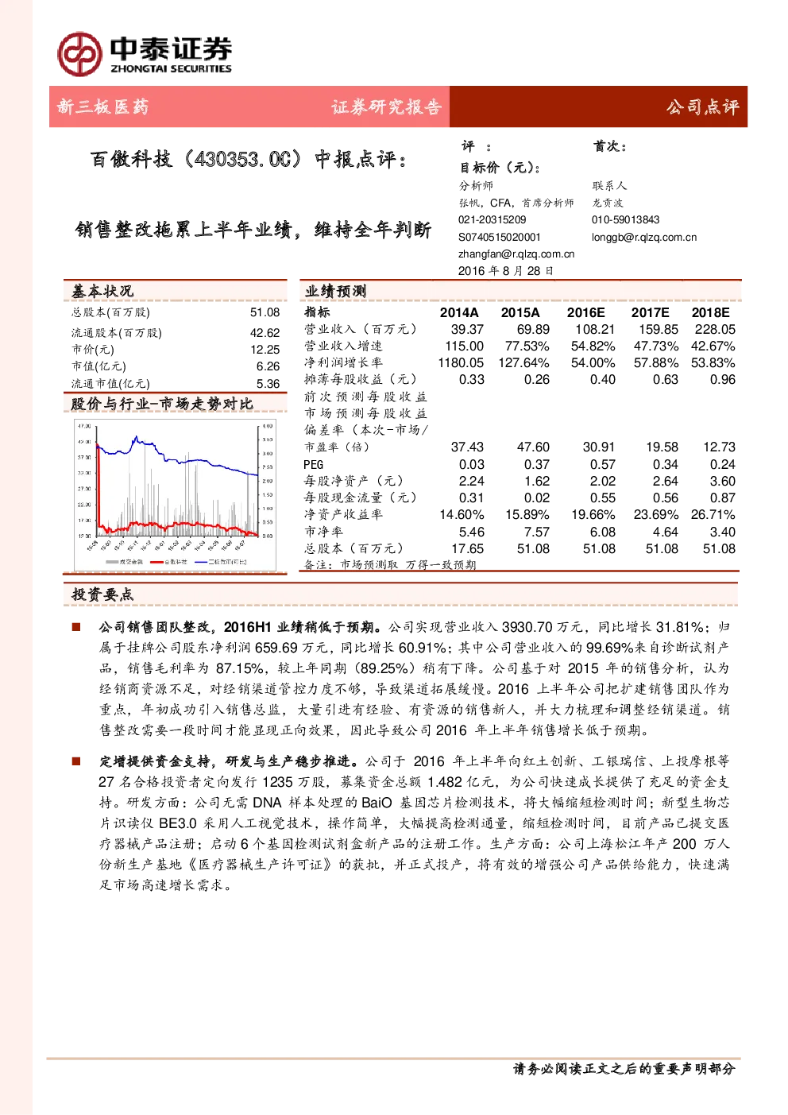Click the 股价与行业-市场走势对比 heading

162,404
